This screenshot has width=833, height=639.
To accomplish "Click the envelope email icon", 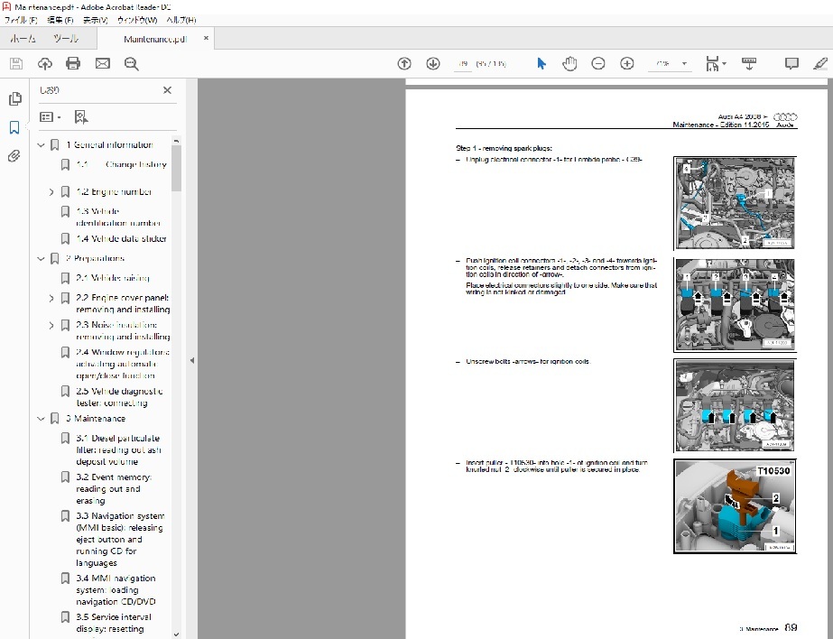I will tap(103, 64).
